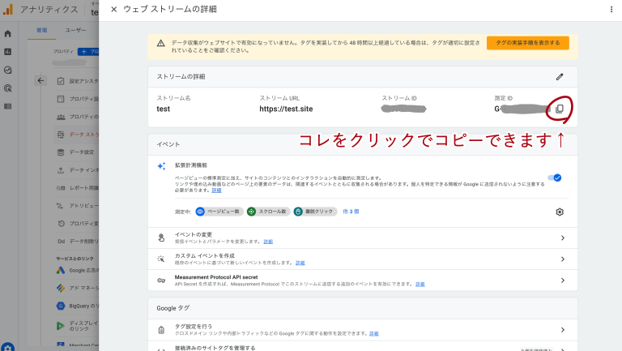Open the three-dot more options menu

611,9
